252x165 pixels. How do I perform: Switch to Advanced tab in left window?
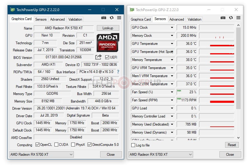coord(57,19)
